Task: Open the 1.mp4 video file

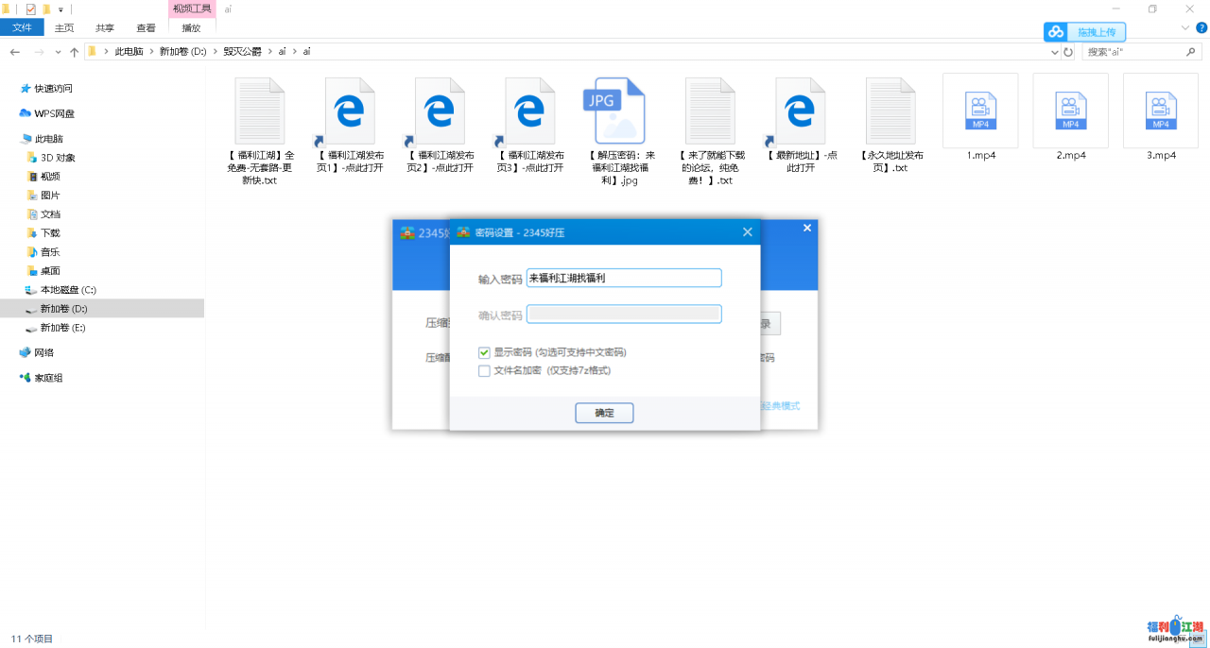Action: point(980,111)
